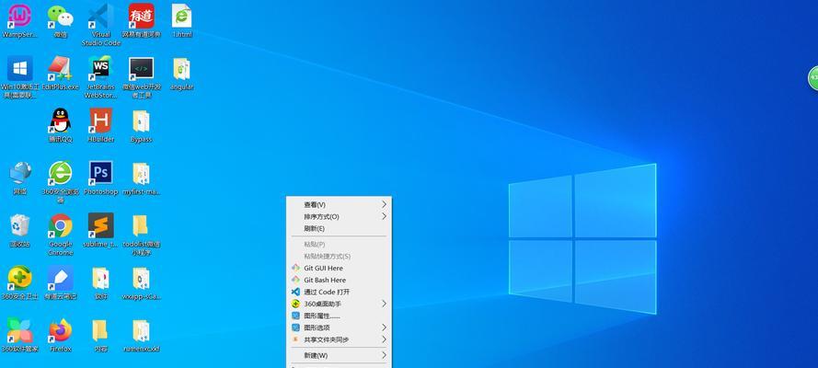
Task: Choose Git GUI Here
Action: (x=339, y=268)
